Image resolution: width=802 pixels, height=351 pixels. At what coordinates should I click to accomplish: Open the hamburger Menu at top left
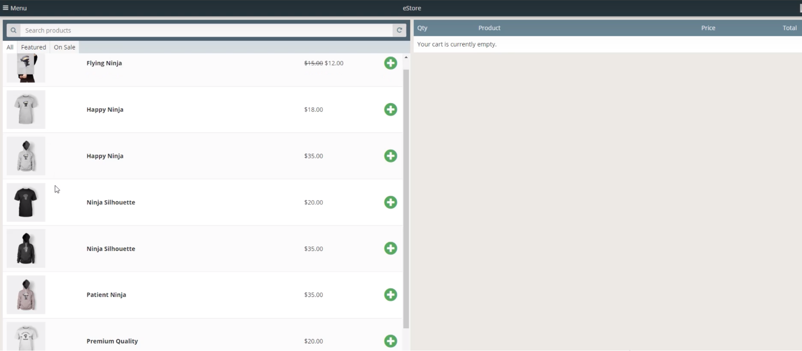pyautogui.click(x=15, y=8)
